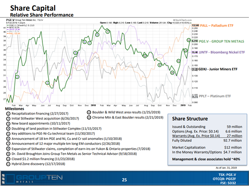Pick chart milestone marker 6
This screenshot has width=249, height=186.
tap(97, 35)
